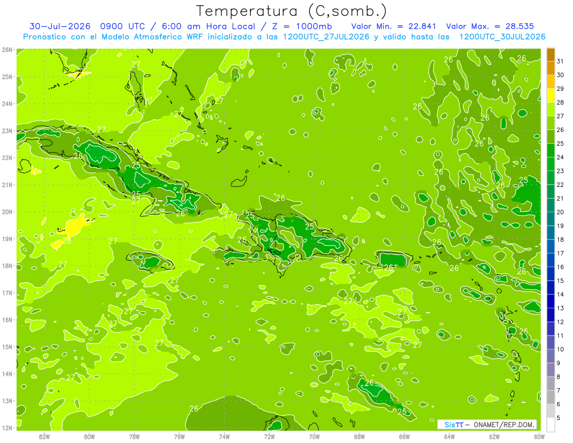Screen dimensions: 573x443
Task: Click the legend value '5' label
Action: pyautogui.click(x=559, y=418)
